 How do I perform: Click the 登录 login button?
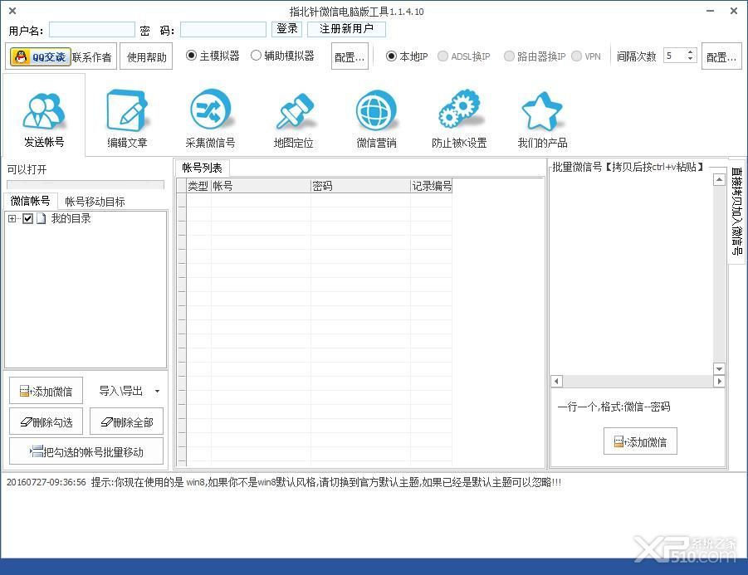pos(286,29)
